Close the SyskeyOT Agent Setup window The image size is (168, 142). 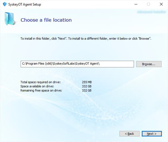point(161,4)
